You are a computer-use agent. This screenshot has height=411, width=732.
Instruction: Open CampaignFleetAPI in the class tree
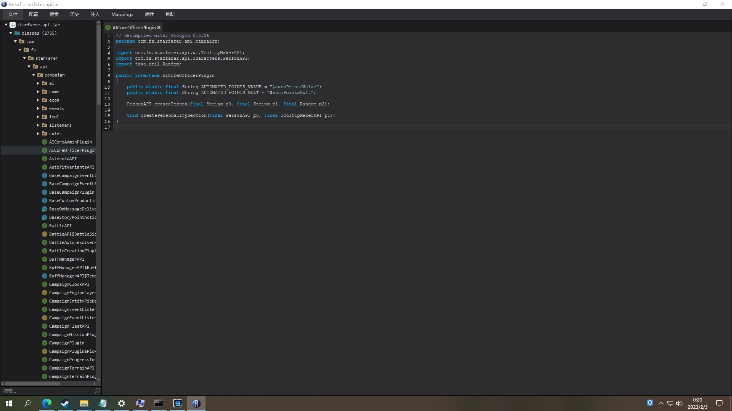click(69, 326)
